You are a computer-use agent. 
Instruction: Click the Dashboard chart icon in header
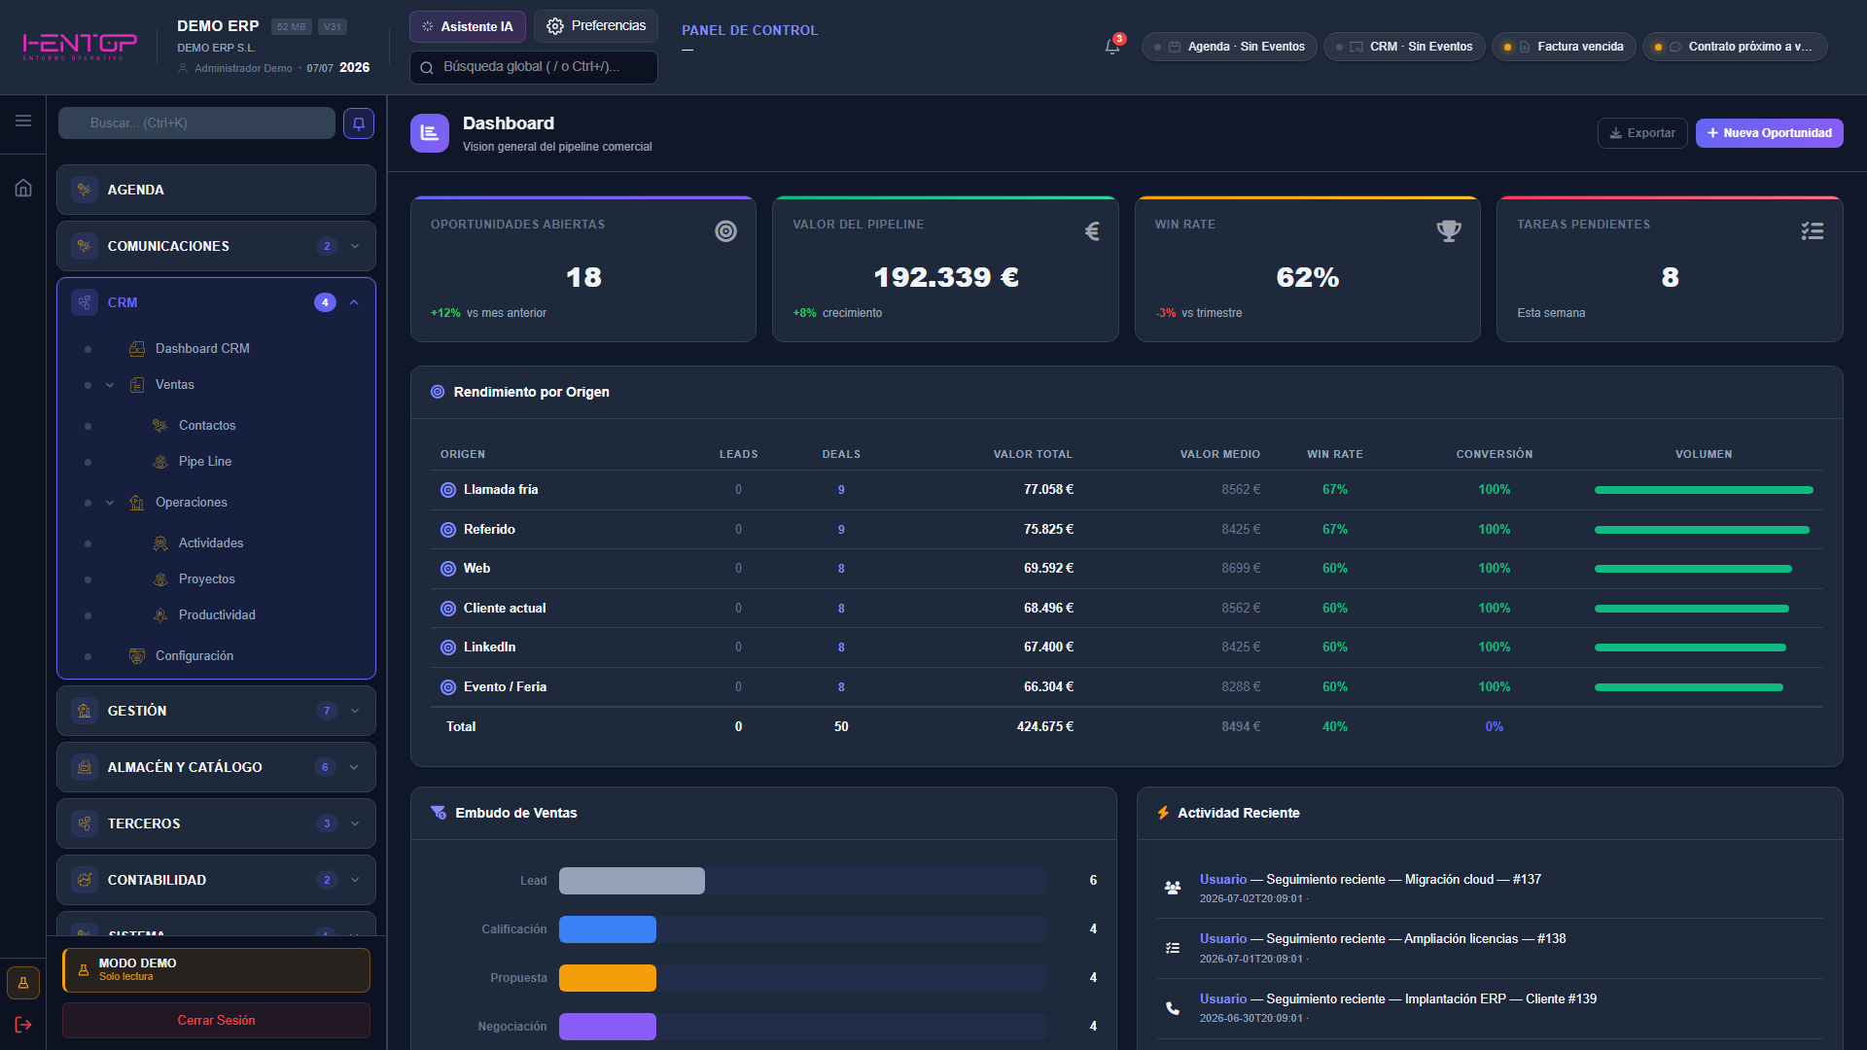point(430,133)
